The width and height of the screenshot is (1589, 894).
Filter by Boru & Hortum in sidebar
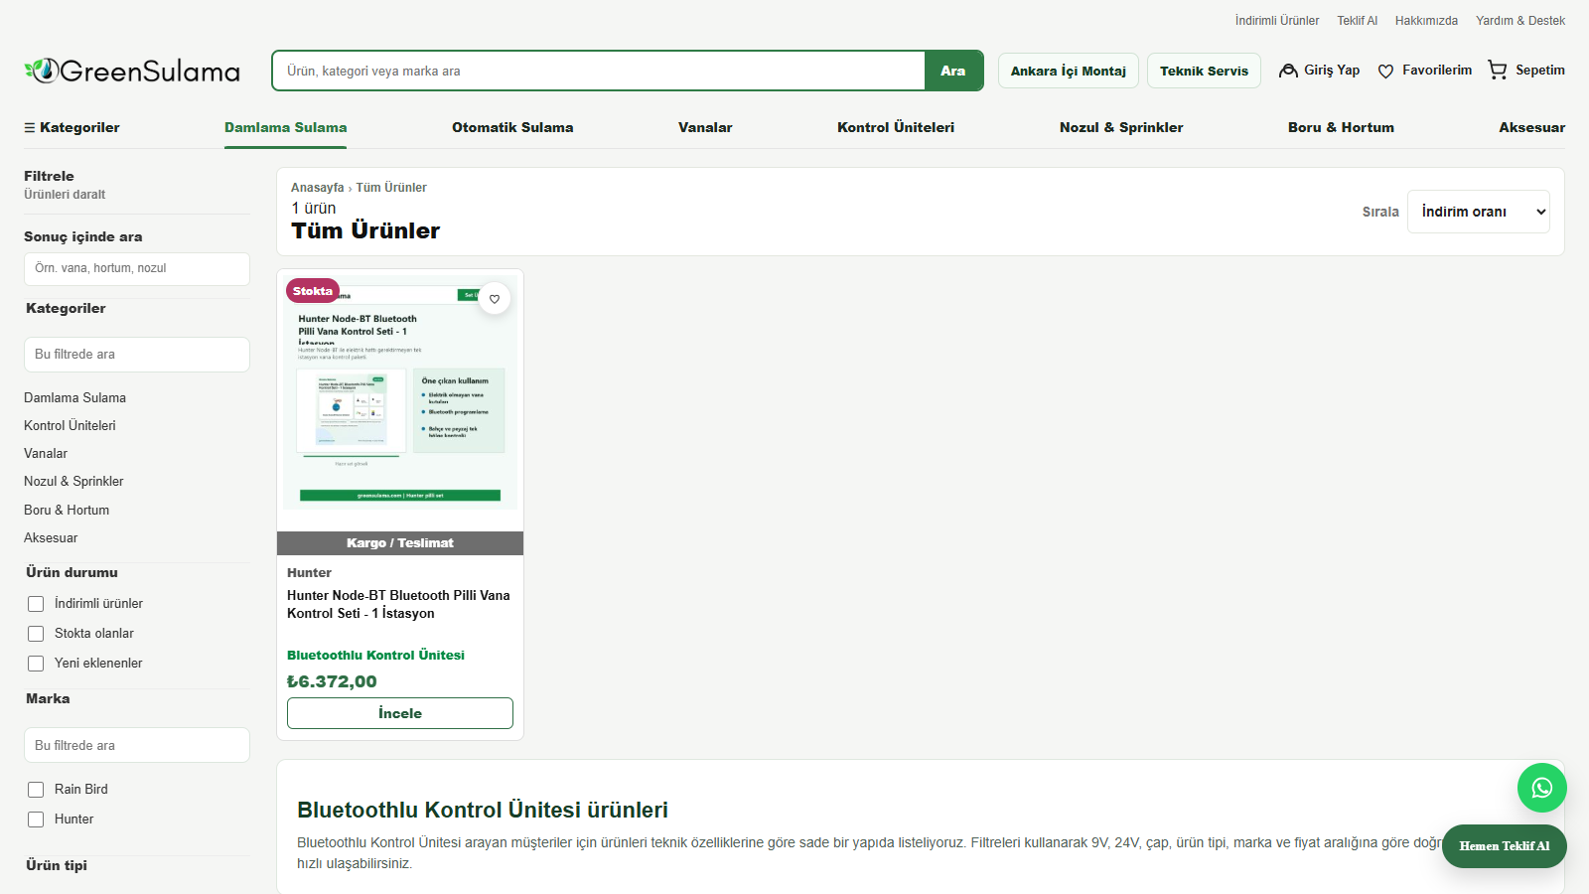[67, 511]
